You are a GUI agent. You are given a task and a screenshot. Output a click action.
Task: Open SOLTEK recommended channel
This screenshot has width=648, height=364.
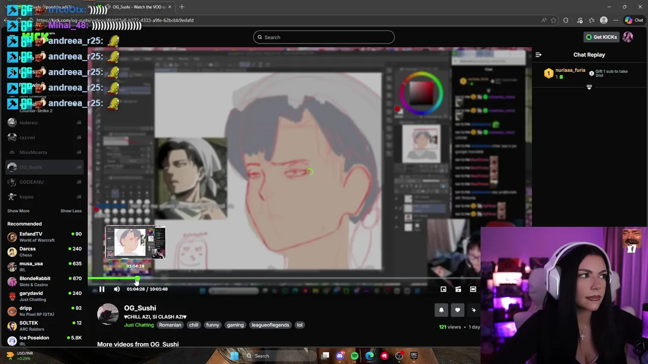click(x=45, y=326)
